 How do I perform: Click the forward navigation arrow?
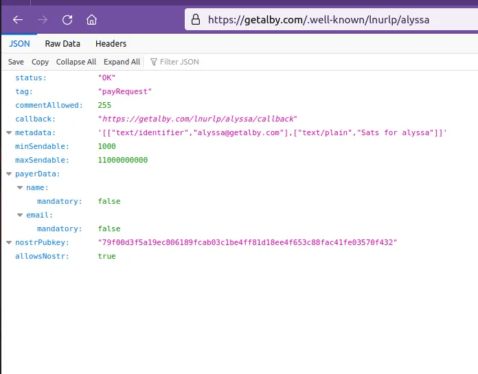tap(43, 19)
